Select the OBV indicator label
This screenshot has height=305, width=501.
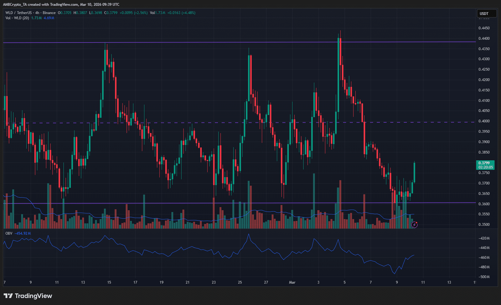(x=9, y=233)
